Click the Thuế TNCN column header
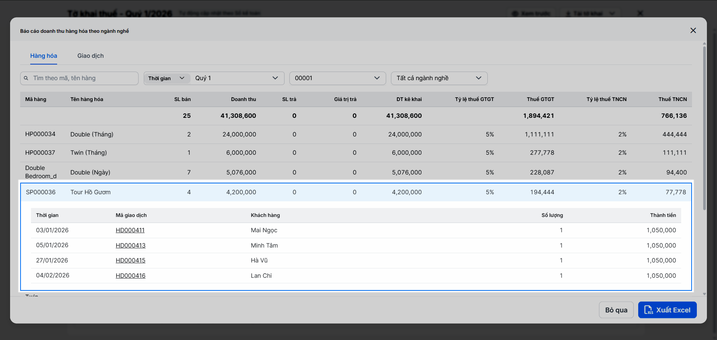The image size is (717, 340). (x=673, y=99)
